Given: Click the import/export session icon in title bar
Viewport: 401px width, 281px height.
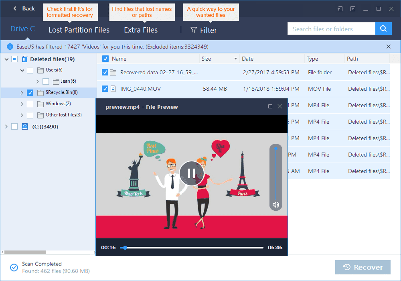Looking at the screenshot, I should click(x=340, y=9).
